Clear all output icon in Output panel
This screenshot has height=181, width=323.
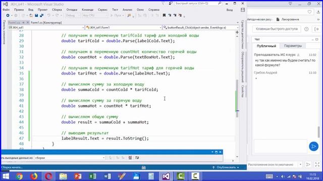(130, 157)
